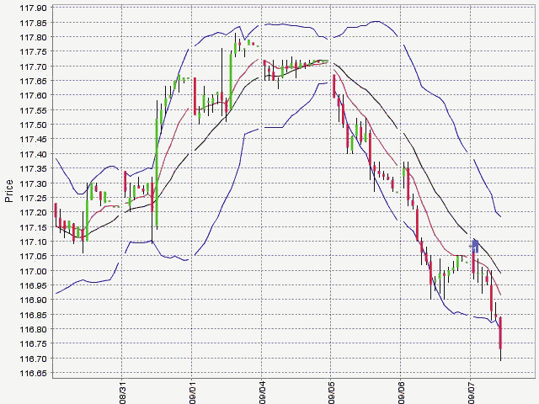This screenshot has width=539, height=404.
Task: Select the 117.70 price label
Action: (34, 66)
